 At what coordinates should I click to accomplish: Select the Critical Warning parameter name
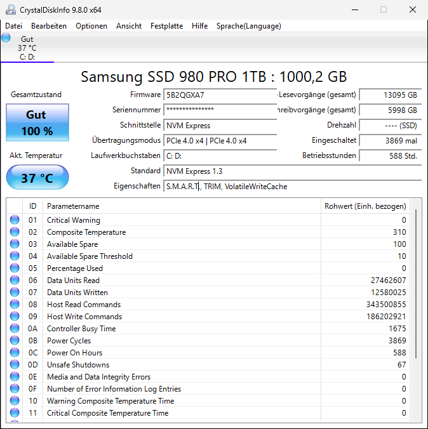point(74,220)
